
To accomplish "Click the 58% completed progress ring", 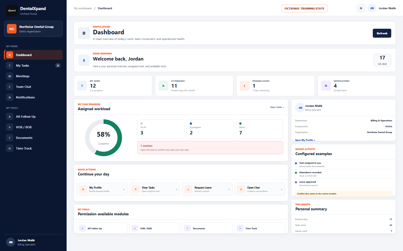I will point(104,138).
